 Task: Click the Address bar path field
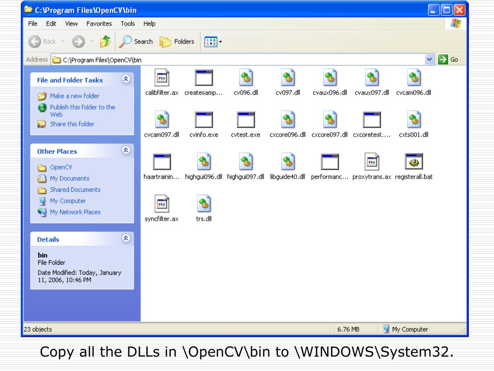pyautogui.click(x=238, y=59)
